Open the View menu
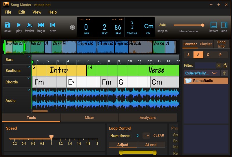 point(37,12)
